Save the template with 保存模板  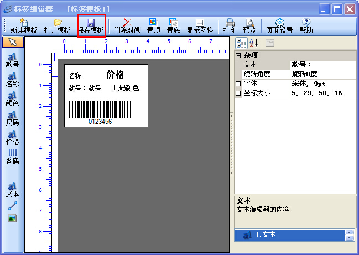(x=91, y=26)
